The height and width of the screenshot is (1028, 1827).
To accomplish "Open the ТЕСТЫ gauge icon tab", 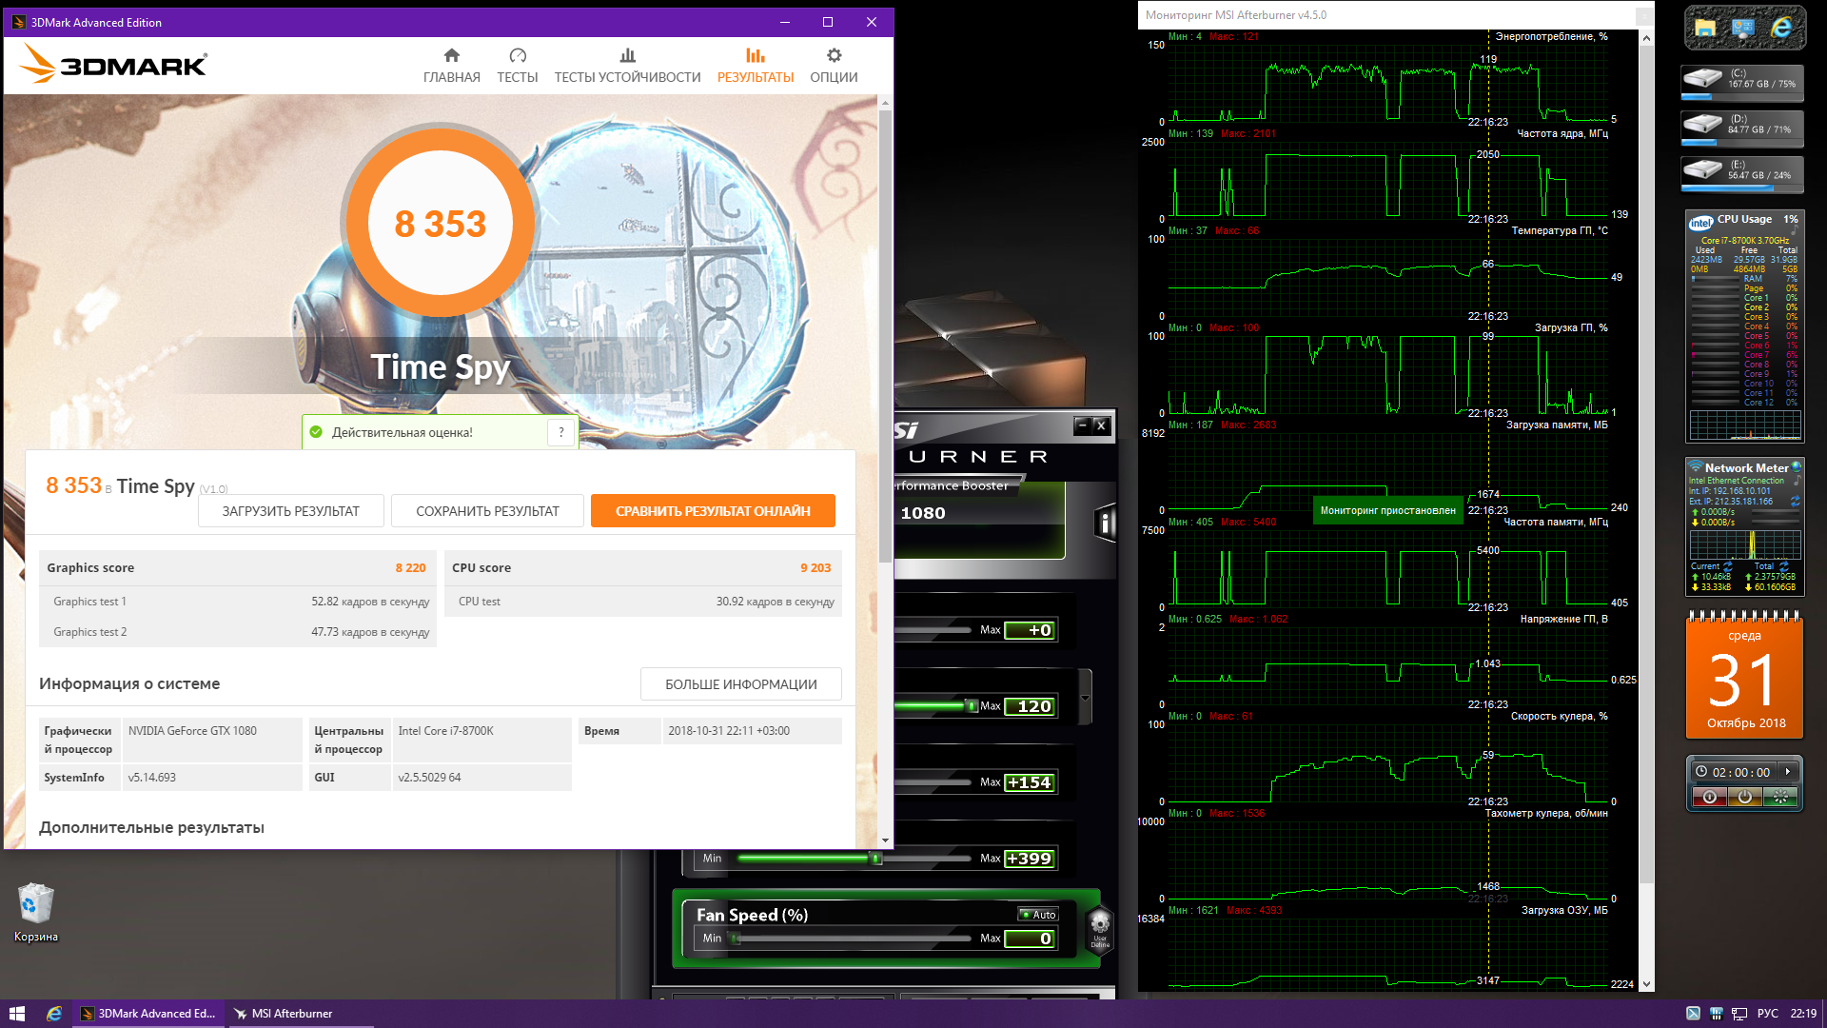I will pyautogui.click(x=517, y=56).
